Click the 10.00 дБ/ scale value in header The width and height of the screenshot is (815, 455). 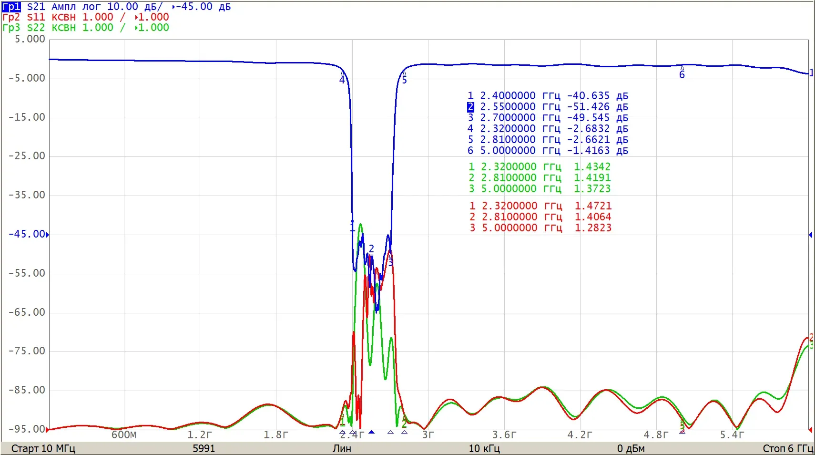(x=135, y=7)
